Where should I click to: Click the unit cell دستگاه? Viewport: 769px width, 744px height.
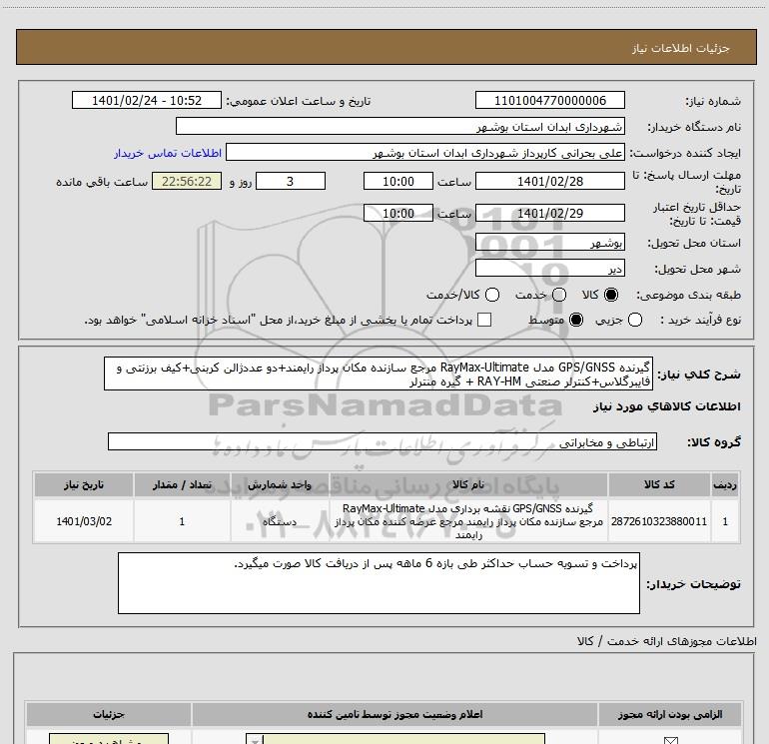[279, 521]
